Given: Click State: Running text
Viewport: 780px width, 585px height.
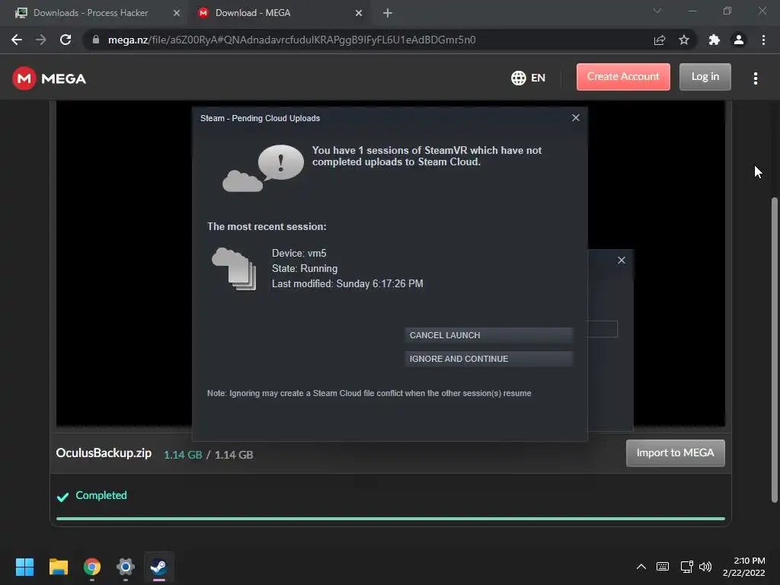Looking at the screenshot, I should pyautogui.click(x=305, y=269).
